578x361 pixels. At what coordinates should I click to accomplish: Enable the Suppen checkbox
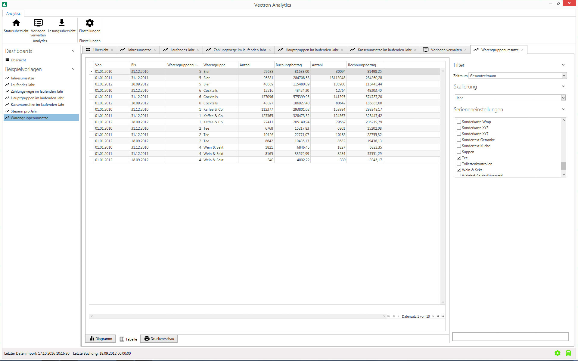[459, 152]
